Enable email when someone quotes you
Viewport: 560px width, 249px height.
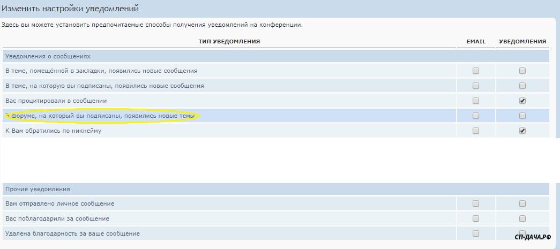click(x=476, y=101)
